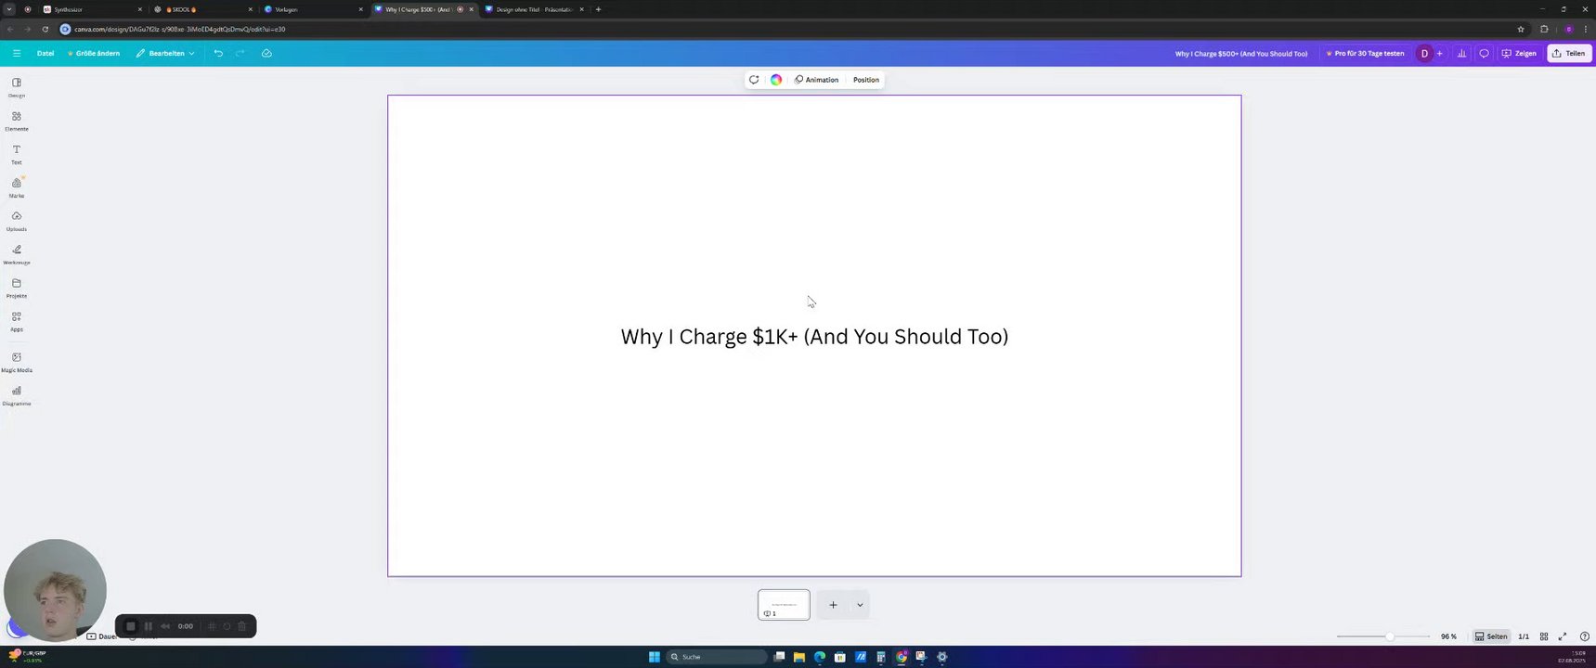Redo the last undone action
1596x668 pixels.
(240, 53)
